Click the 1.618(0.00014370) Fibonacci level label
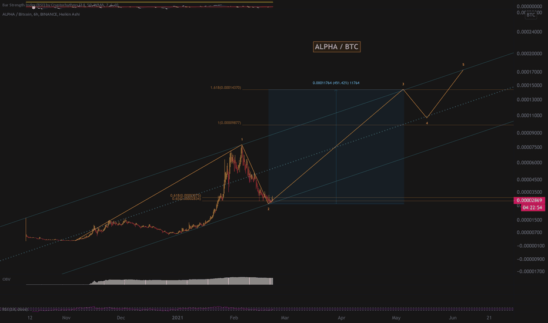 click(x=225, y=88)
